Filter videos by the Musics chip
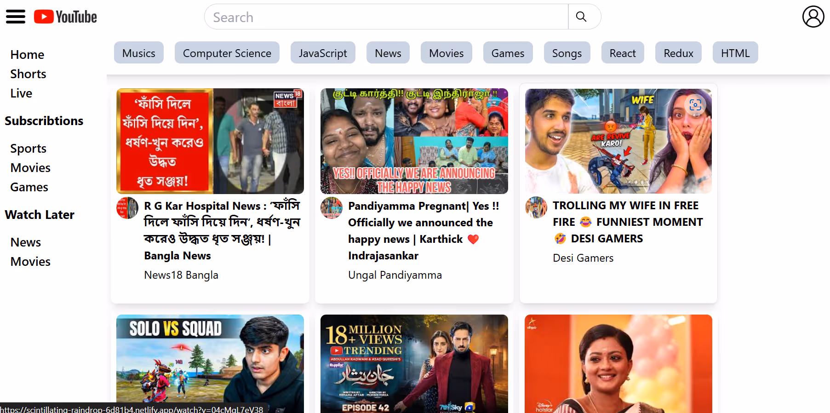 [138, 53]
